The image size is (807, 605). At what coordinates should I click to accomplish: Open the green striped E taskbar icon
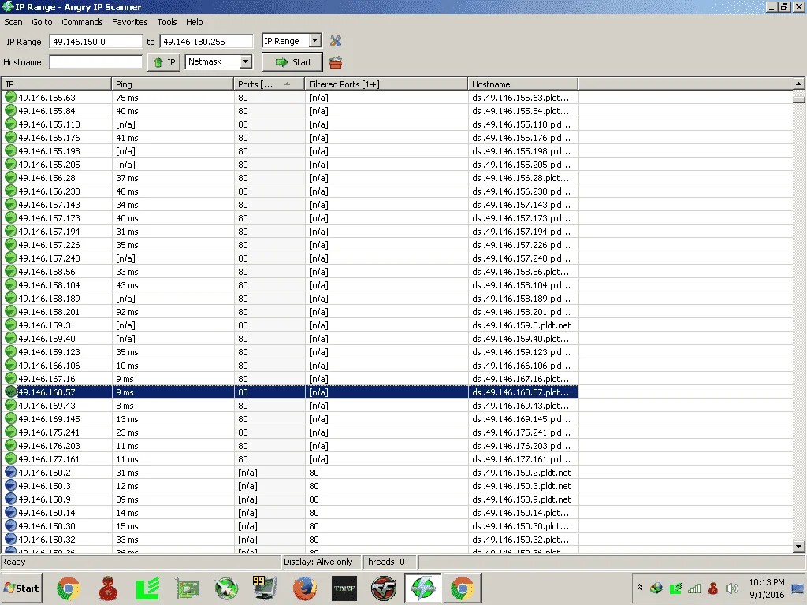click(x=147, y=588)
